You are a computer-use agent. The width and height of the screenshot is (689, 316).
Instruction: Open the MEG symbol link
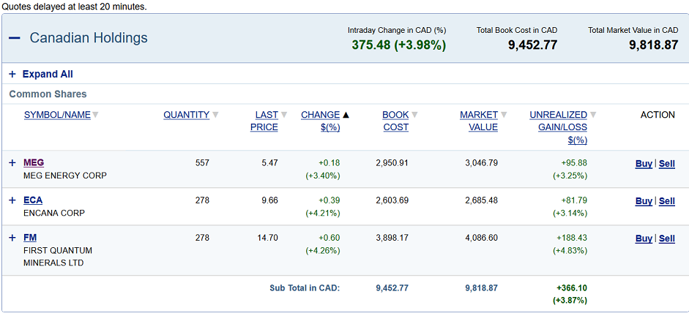click(x=34, y=163)
